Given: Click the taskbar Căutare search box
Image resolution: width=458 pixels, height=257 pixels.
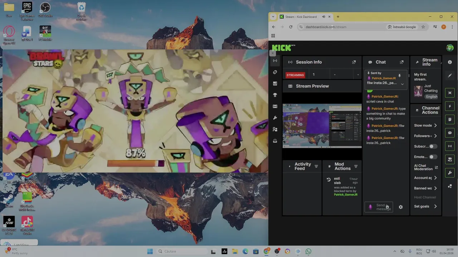Looking at the screenshot, I should pyautogui.click(x=181, y=251).
